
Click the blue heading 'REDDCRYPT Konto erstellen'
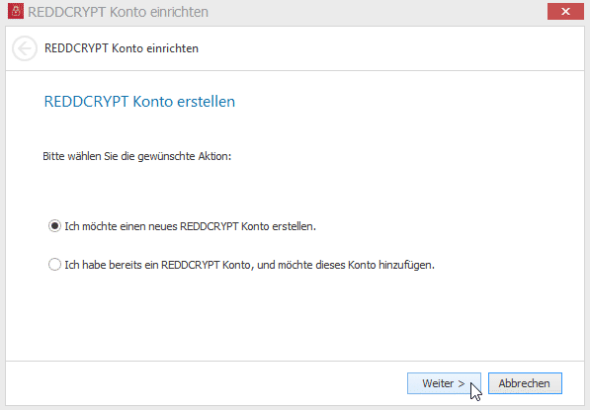click(x=139, y=102)
